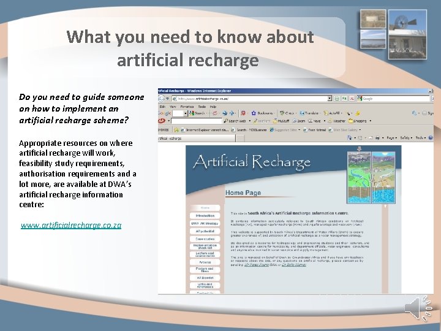Viewport: 441px width, 331px height.
Task: Click the Articles sidebar button
Action: click(205, 262)
